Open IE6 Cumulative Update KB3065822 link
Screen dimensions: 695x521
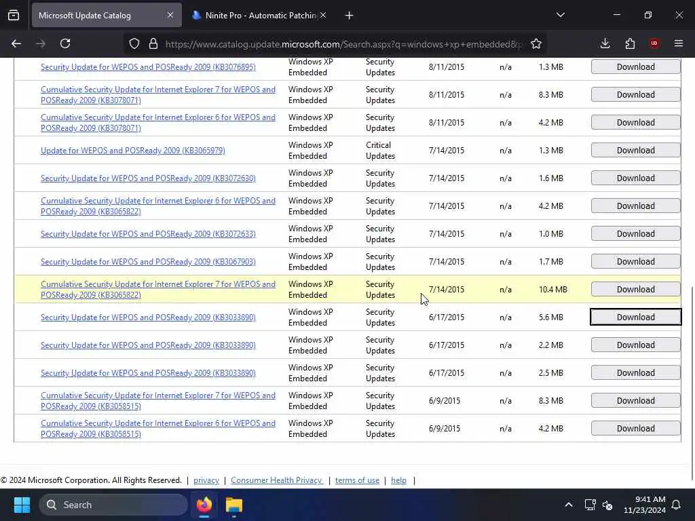coord(157,206)
